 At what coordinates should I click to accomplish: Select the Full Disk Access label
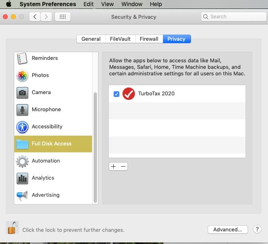(x=52, y=144)
